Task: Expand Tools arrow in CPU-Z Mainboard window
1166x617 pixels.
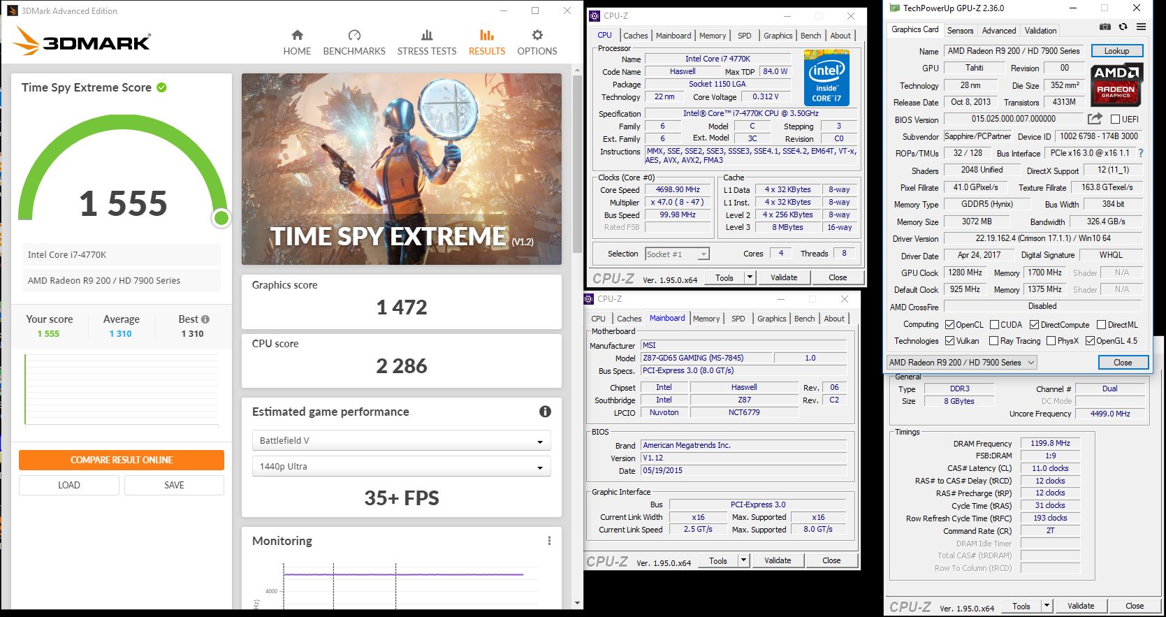Action: [x=743, y=560]
